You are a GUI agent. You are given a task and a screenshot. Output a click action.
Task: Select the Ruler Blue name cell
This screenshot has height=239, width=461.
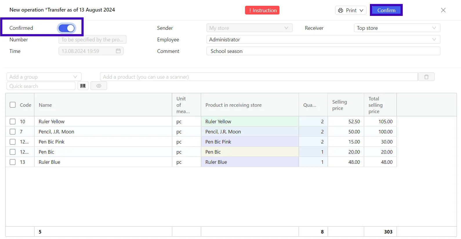point(103,162)
